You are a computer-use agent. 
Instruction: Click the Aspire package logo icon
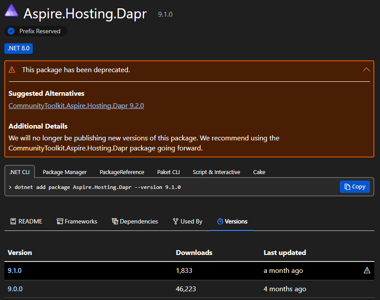click(x=11, y=11)
